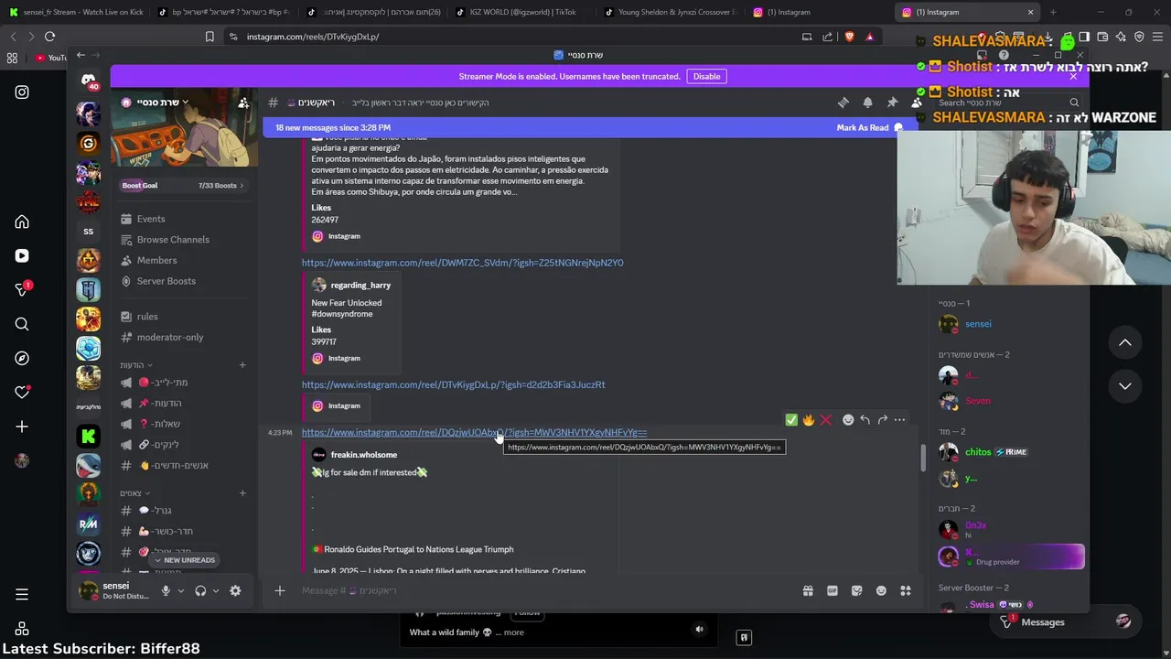Reply to the hovered message arrow
Image resolution: width=1171 pixels, height=659 pixels.
(865, 420)
